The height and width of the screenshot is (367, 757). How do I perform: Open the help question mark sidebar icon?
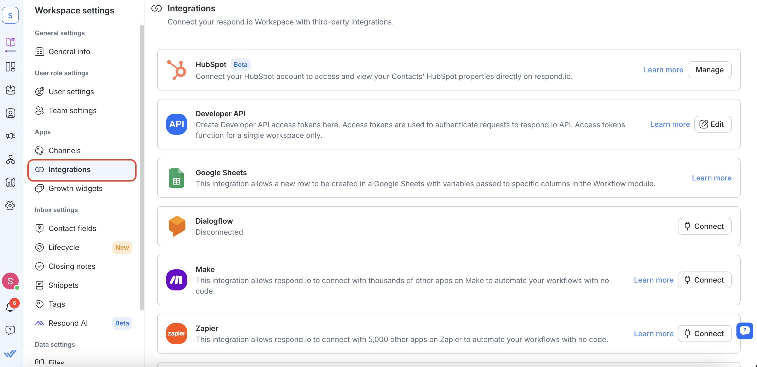[x=11, y=330]
